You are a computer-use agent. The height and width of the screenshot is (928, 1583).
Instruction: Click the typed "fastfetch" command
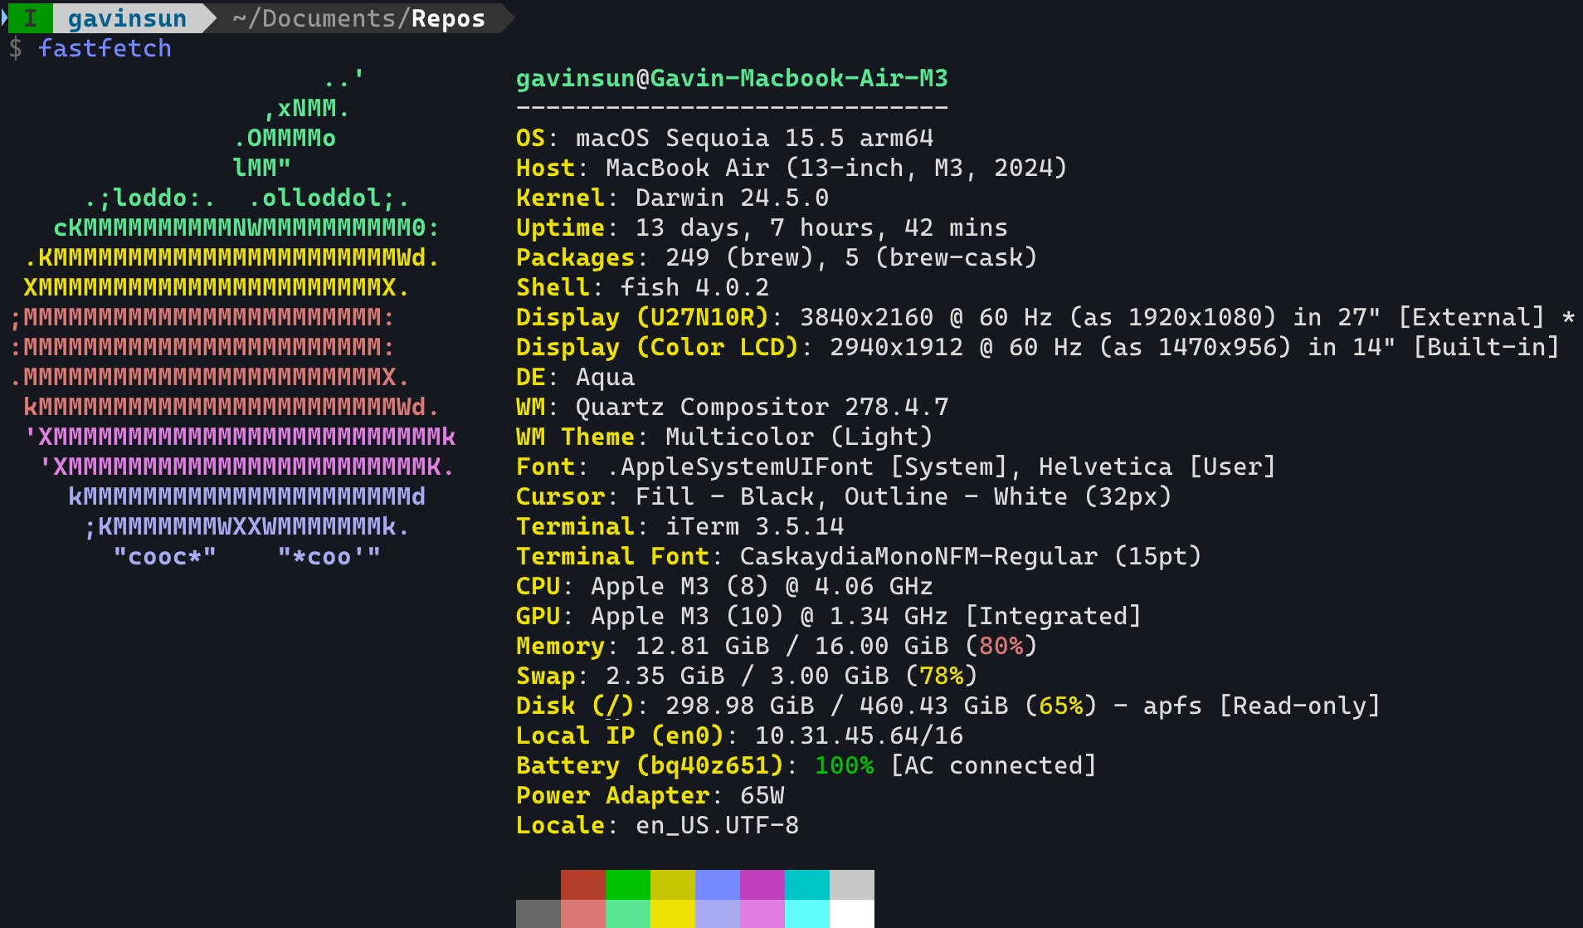click(105, 48)
